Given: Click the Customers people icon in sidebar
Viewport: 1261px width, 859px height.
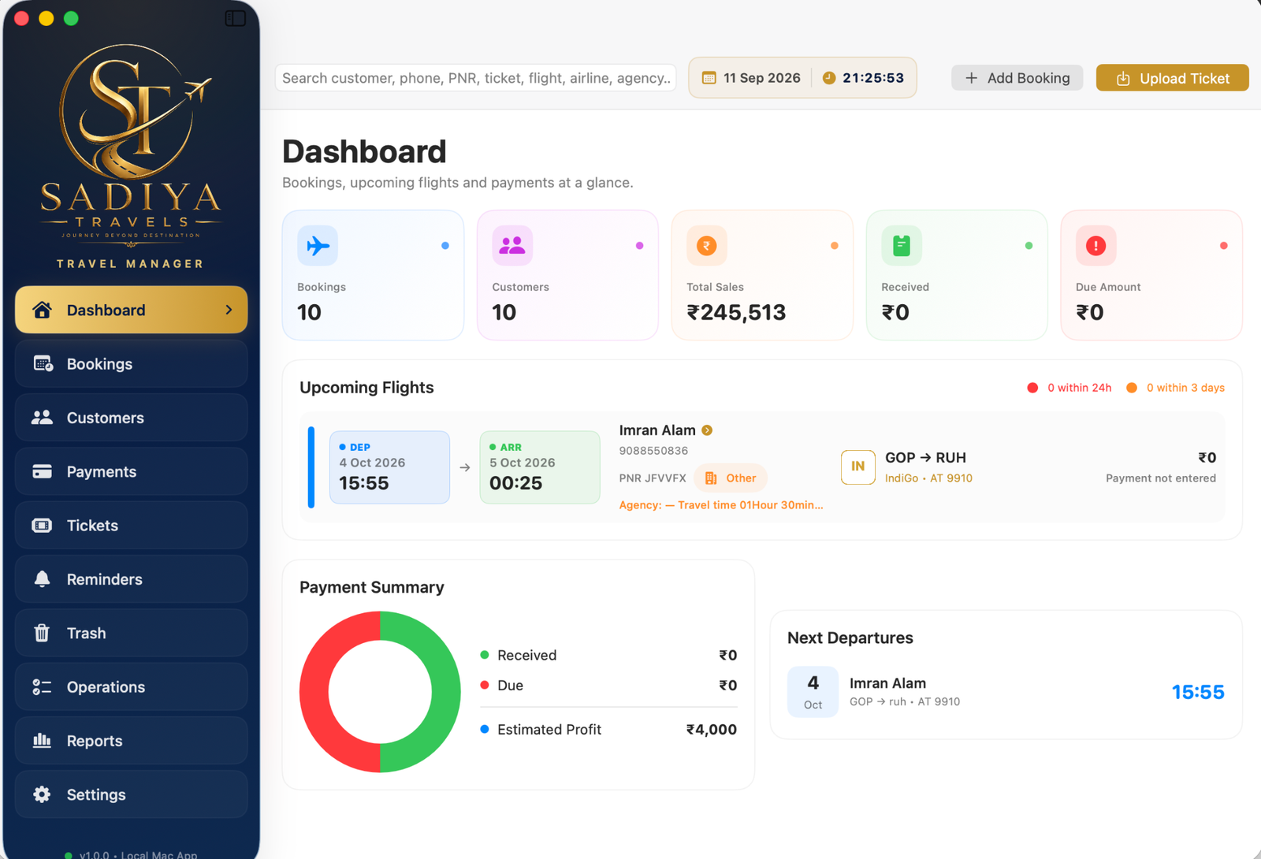Looking at the screenshot, I should click(x=42, y=418).
